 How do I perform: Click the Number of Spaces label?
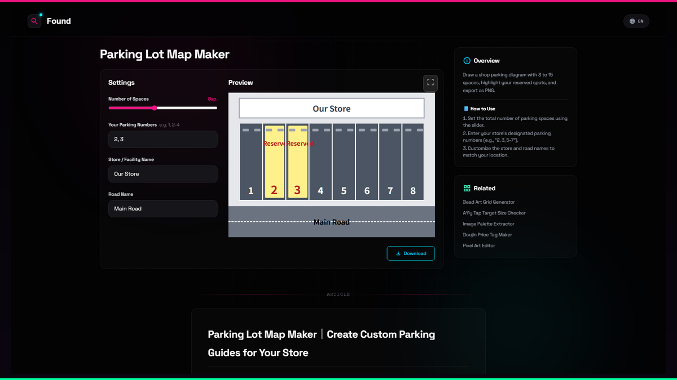tap(129, 99)
